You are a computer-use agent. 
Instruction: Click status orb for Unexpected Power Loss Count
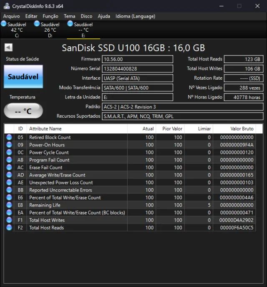click(9, 182)
